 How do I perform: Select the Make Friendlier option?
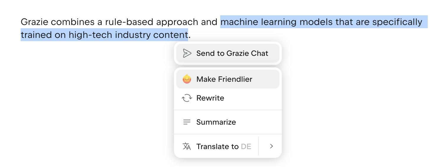(x=228, y=79)
